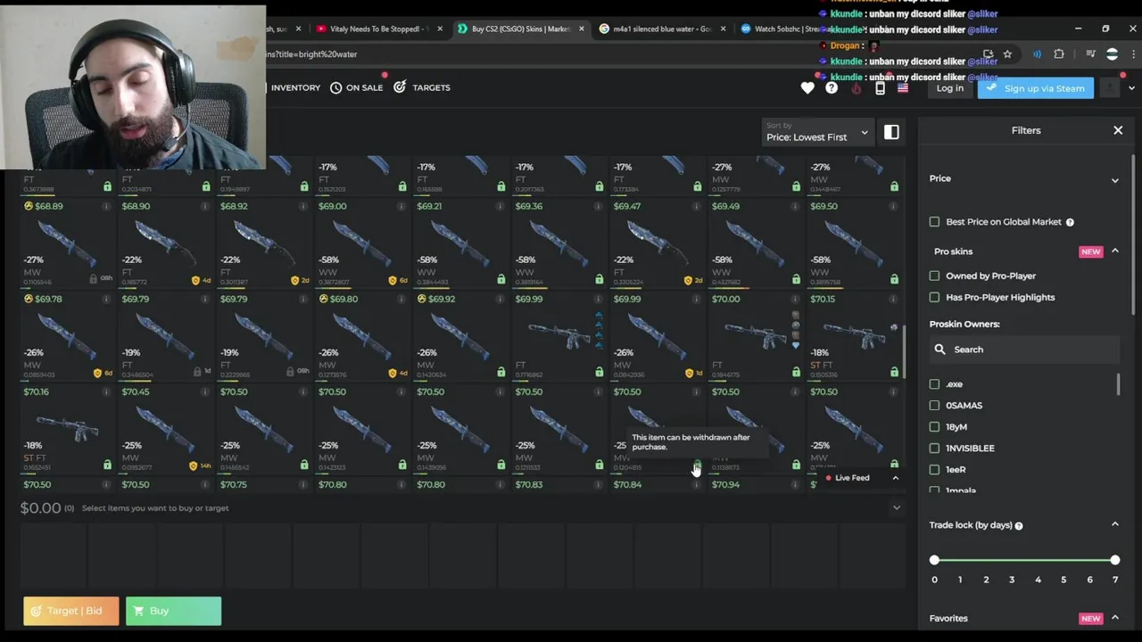1142x642 pixels.
Task: Expand the selected items cart chevron
Action: [897, 508]
